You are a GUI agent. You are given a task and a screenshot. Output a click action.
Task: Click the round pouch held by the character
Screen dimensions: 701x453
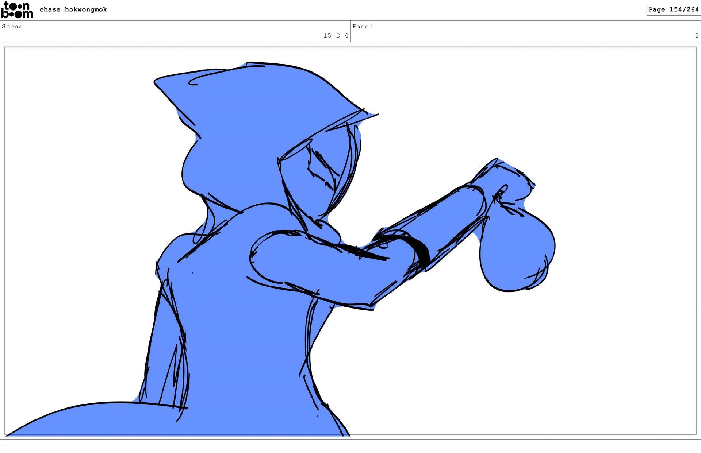(517, 252)
